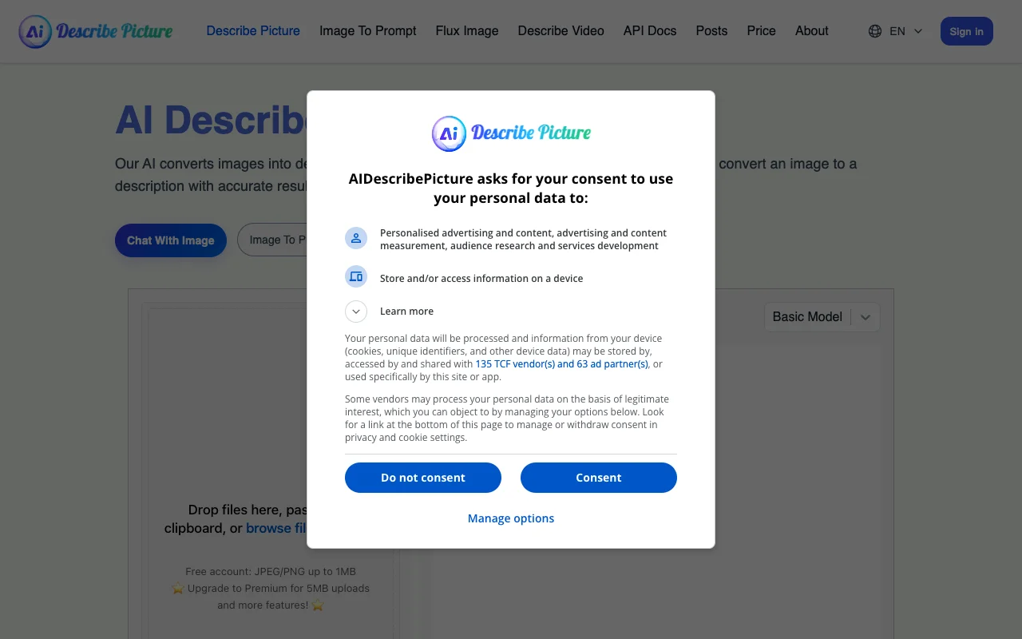Open the Posts page
This screenshot has height=639, width=1022.
click(x=711, y=31)
